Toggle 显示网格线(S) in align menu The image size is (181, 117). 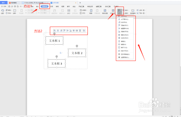click(125, 54)
